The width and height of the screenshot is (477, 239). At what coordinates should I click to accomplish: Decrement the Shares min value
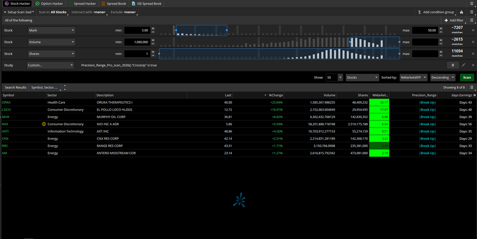[x=153, y=55]
